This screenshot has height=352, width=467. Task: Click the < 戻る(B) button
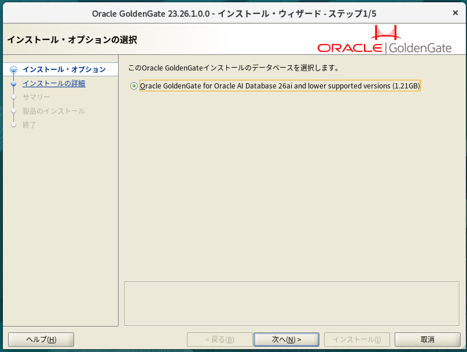click(x=219, y=339)
